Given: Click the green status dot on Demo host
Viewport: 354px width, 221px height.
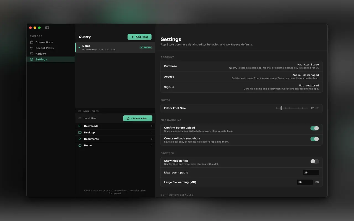Looking at the screenshot, I should [79, 48].
